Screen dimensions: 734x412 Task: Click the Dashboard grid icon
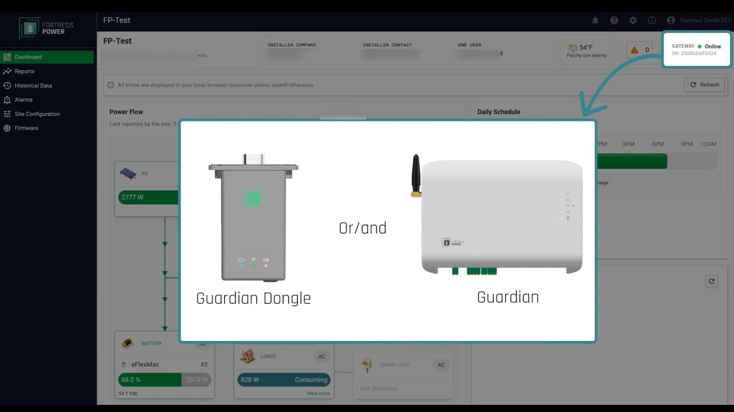[x=7, y=57]
